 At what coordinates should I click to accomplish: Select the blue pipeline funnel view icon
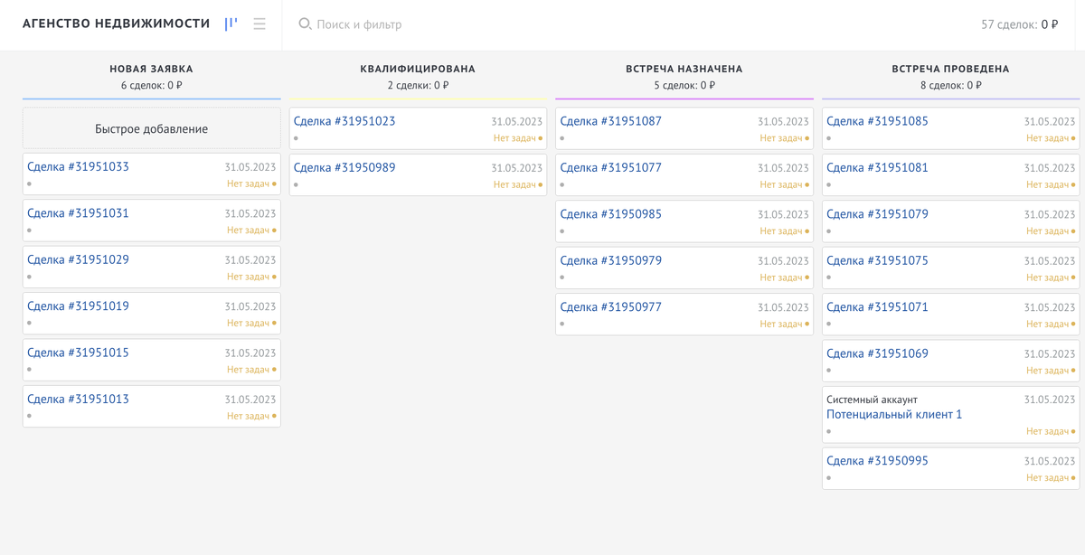[229, 24]
